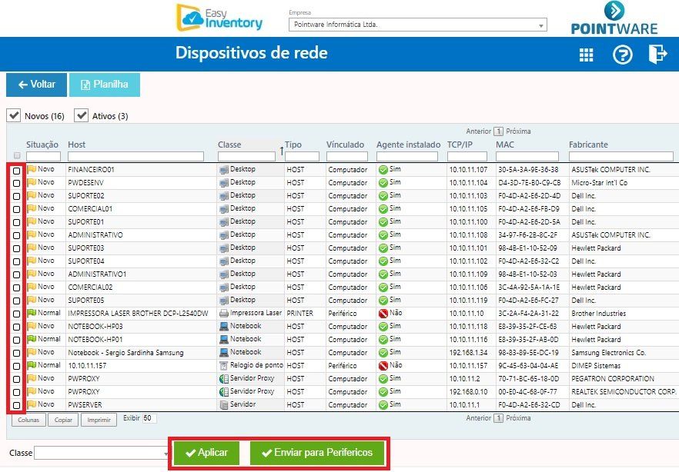The width and height of the screenshot is (679, 472).
Task: Click the top Anterior pagination link
Action: pos(479,131)
